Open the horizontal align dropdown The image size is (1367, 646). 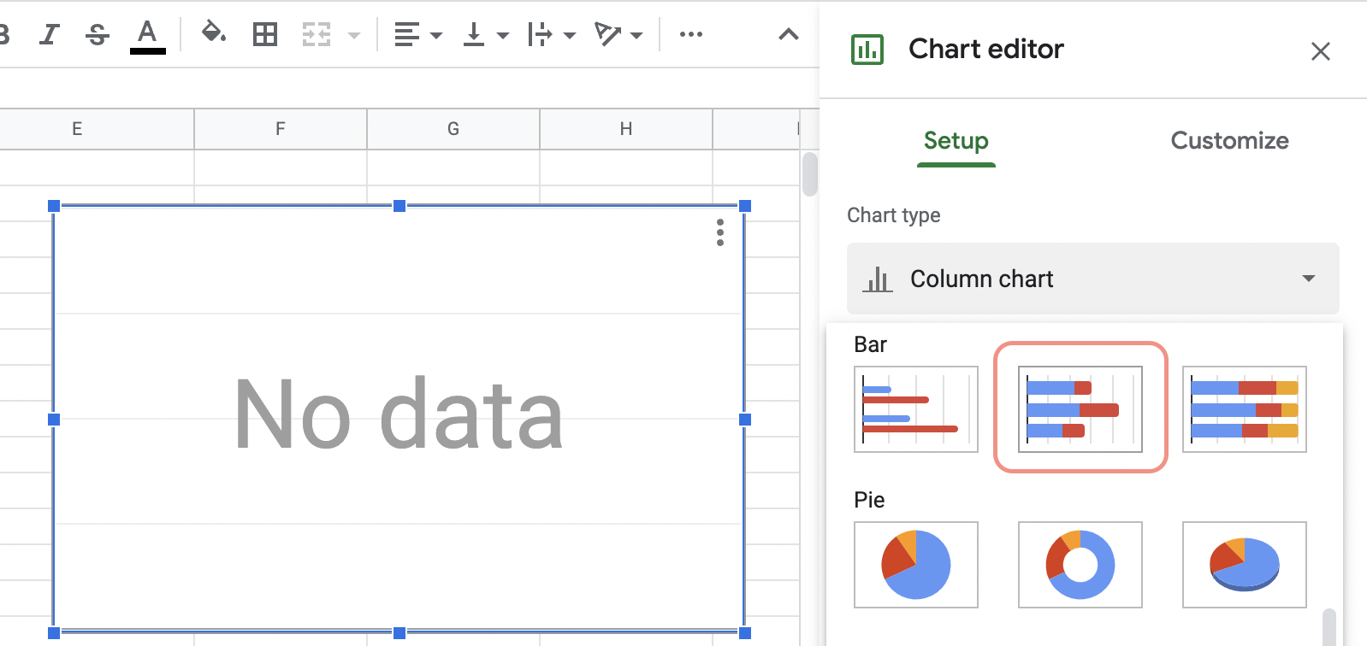click(417, 35)
